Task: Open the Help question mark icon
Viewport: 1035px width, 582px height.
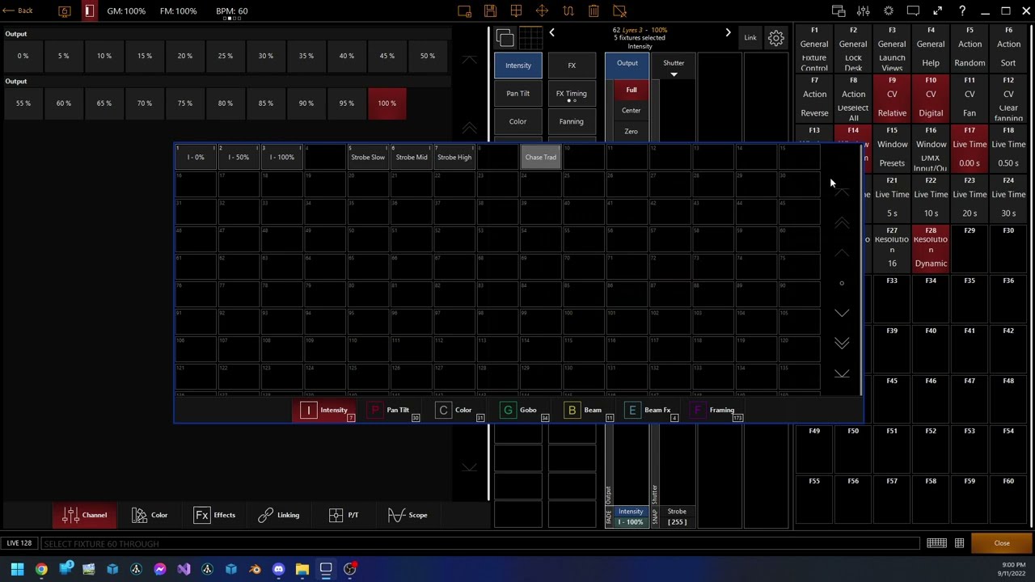Action: click(x=962, y=11)
